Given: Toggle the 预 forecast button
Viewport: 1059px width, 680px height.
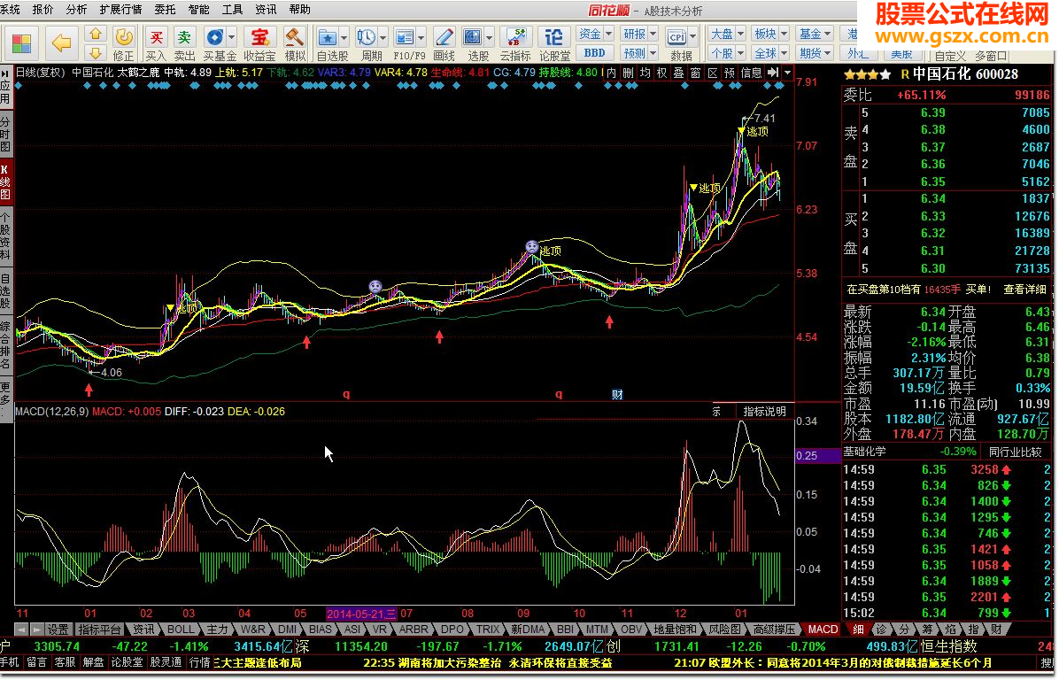Looking at the screenshot, I should (730, 73).
